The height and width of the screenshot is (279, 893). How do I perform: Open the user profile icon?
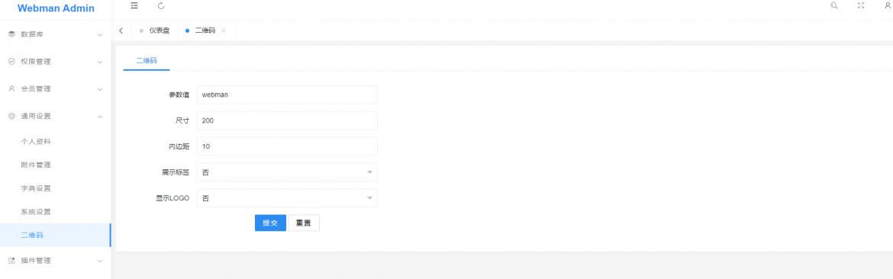(x=888, y=5)
